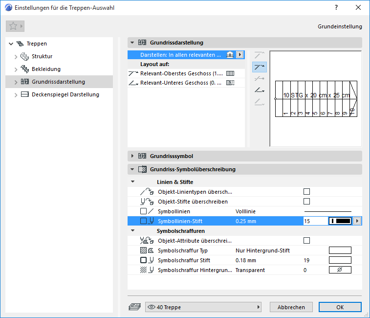
Task: Click the Symbolschraffur Typ hatch preview swatch
Action: tap(340, 250)
